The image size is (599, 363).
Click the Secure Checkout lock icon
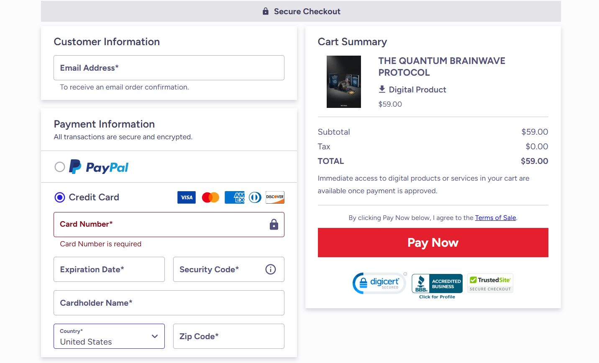pos(265,11)
